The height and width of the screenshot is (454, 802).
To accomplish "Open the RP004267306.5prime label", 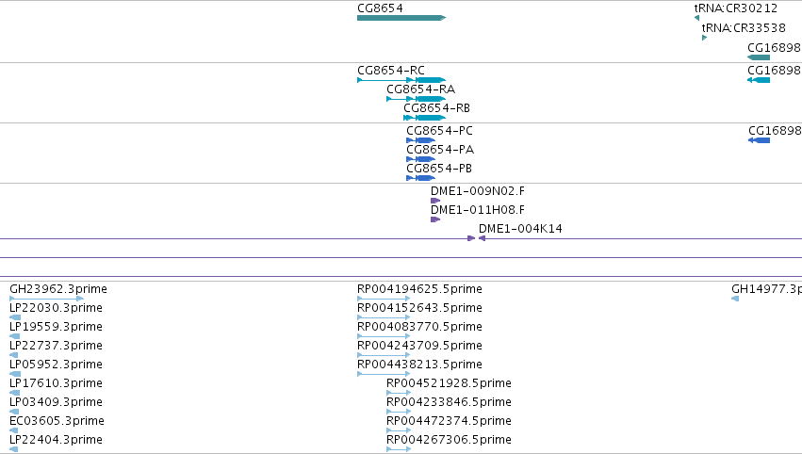I will (x=449, y=440).
